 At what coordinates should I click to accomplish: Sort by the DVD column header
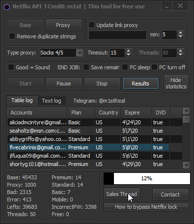(x=161, y=112)
